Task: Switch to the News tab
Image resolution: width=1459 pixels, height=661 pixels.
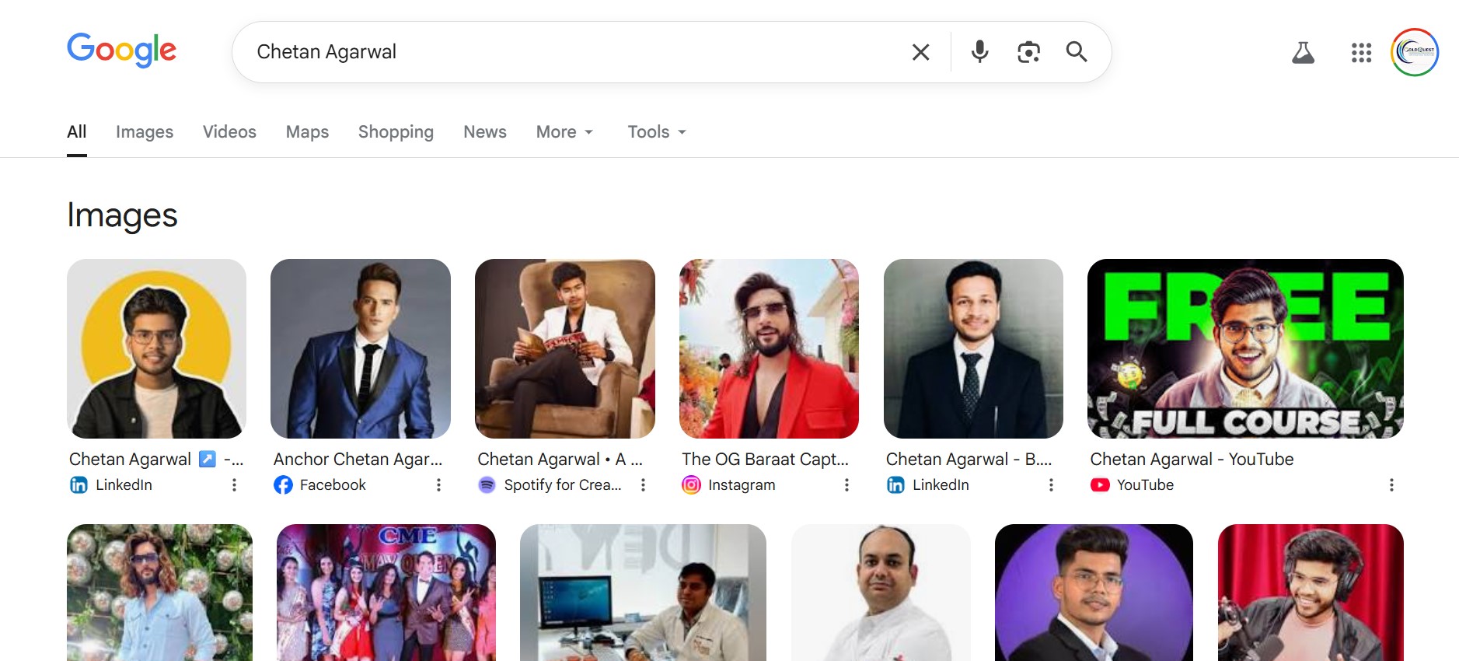Action: (x=485, y=132)
